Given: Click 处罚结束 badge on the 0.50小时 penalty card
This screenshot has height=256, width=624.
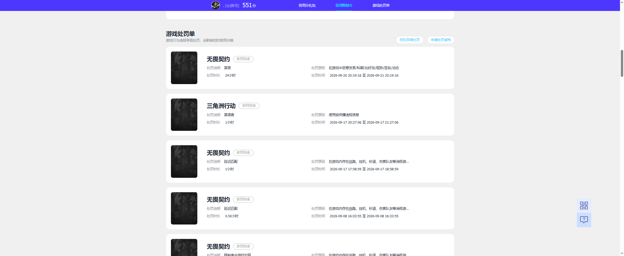Looking at the screenshot, I should pyautogui.click(x=243, y=199).
